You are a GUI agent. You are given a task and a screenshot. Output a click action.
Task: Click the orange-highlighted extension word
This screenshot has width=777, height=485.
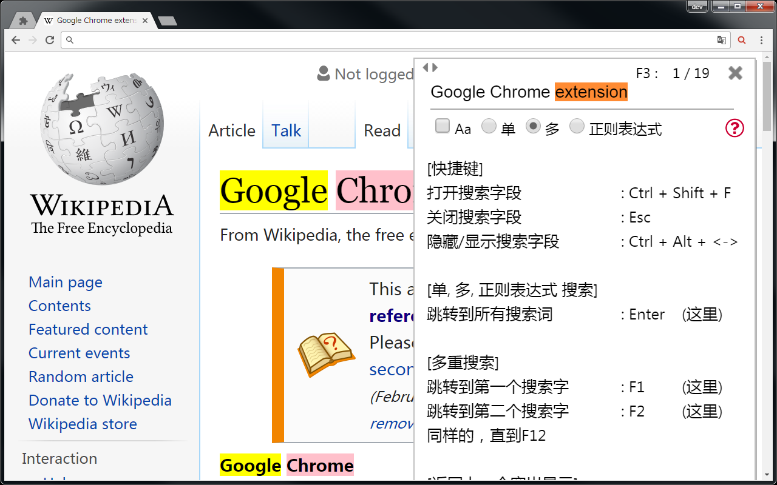tap(591, 92)
